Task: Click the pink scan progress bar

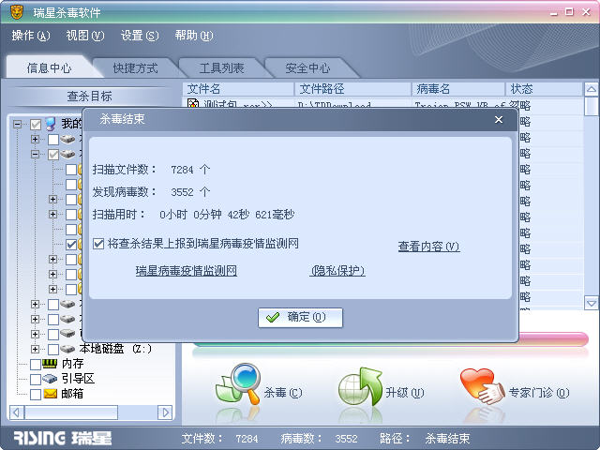Action: coord(553,339)
